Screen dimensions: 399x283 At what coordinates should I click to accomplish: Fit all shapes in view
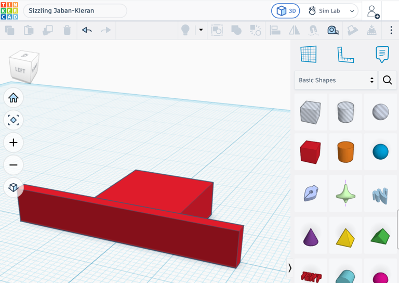pyautogui.click(x=14, y=120)
